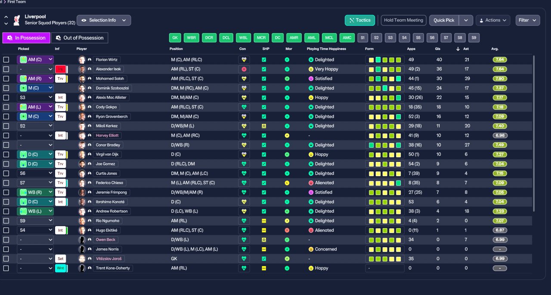Click the morale icon for Hugo Ekitiké

[x=287, y=230]
